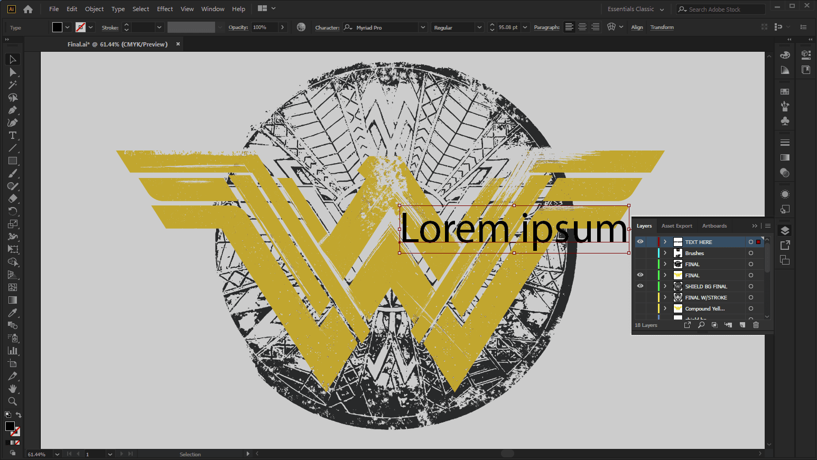817x460 pixels.
Task: Click the black fill color swatch
Action: click(x=57, y=27)
